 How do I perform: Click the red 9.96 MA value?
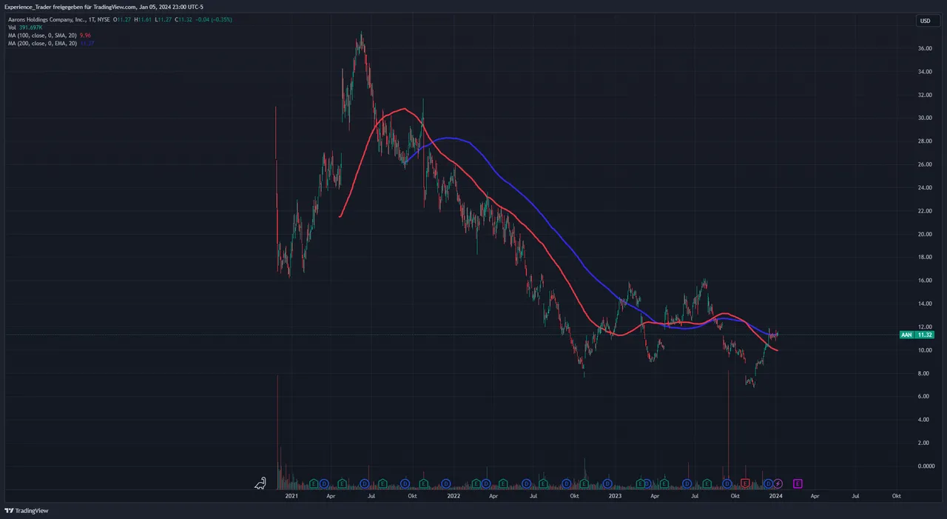86,36
